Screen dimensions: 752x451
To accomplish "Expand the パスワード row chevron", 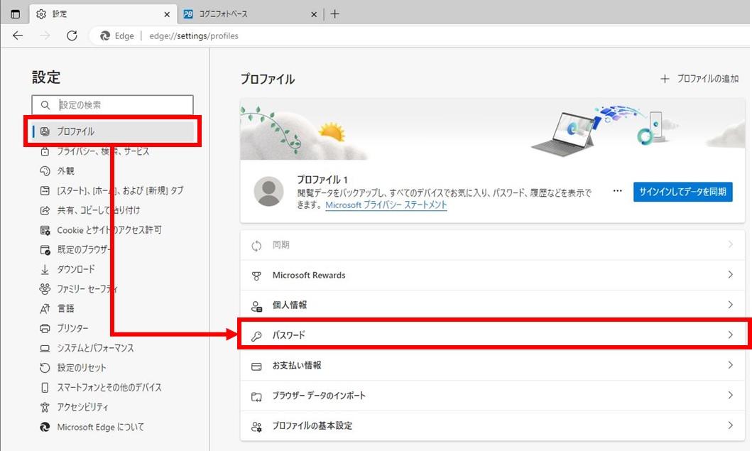I will (730, 335).
